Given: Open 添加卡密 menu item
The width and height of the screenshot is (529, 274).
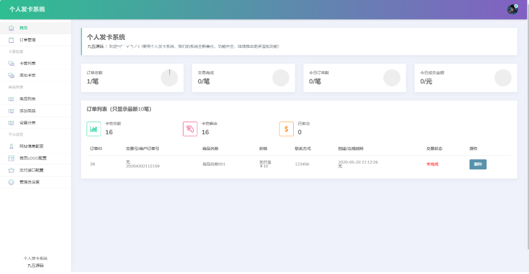Looking at the screenshot, I should pyautogui.click(x=27, y=75).
